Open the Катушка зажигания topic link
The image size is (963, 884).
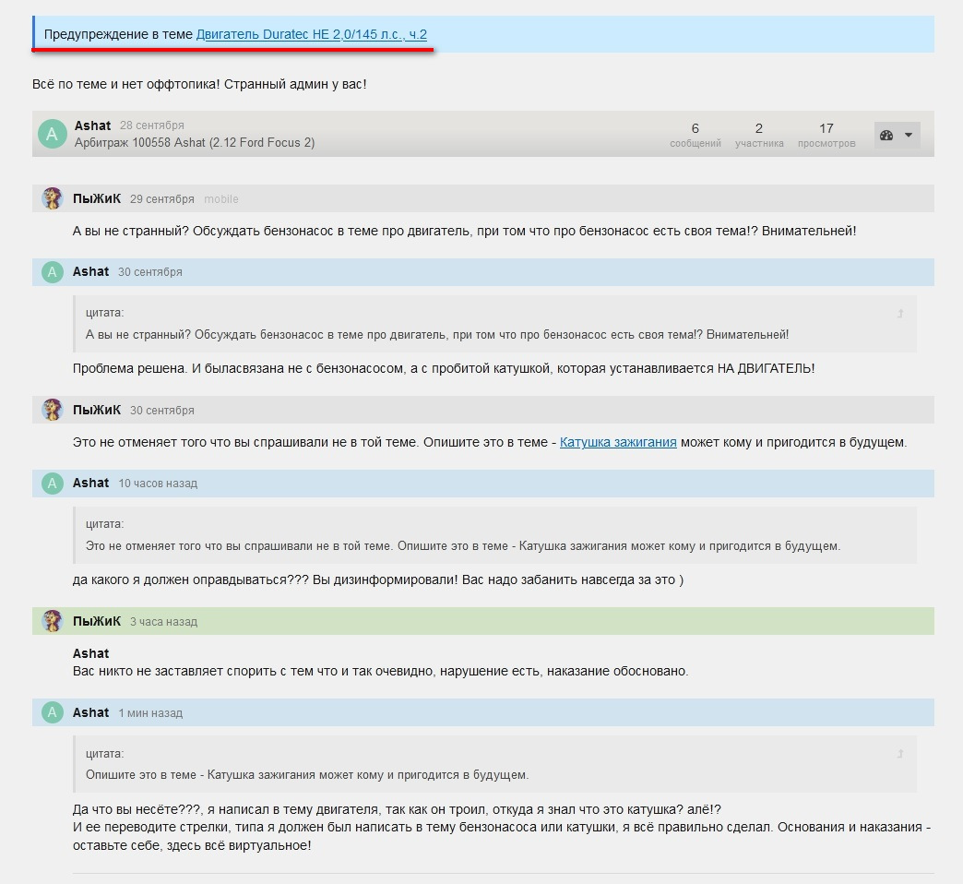click(618, 442)
